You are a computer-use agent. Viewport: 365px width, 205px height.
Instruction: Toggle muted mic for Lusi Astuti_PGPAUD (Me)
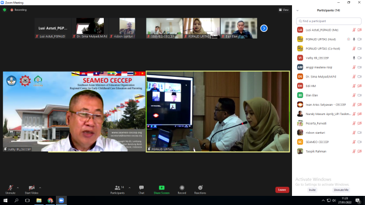point(354,30)
